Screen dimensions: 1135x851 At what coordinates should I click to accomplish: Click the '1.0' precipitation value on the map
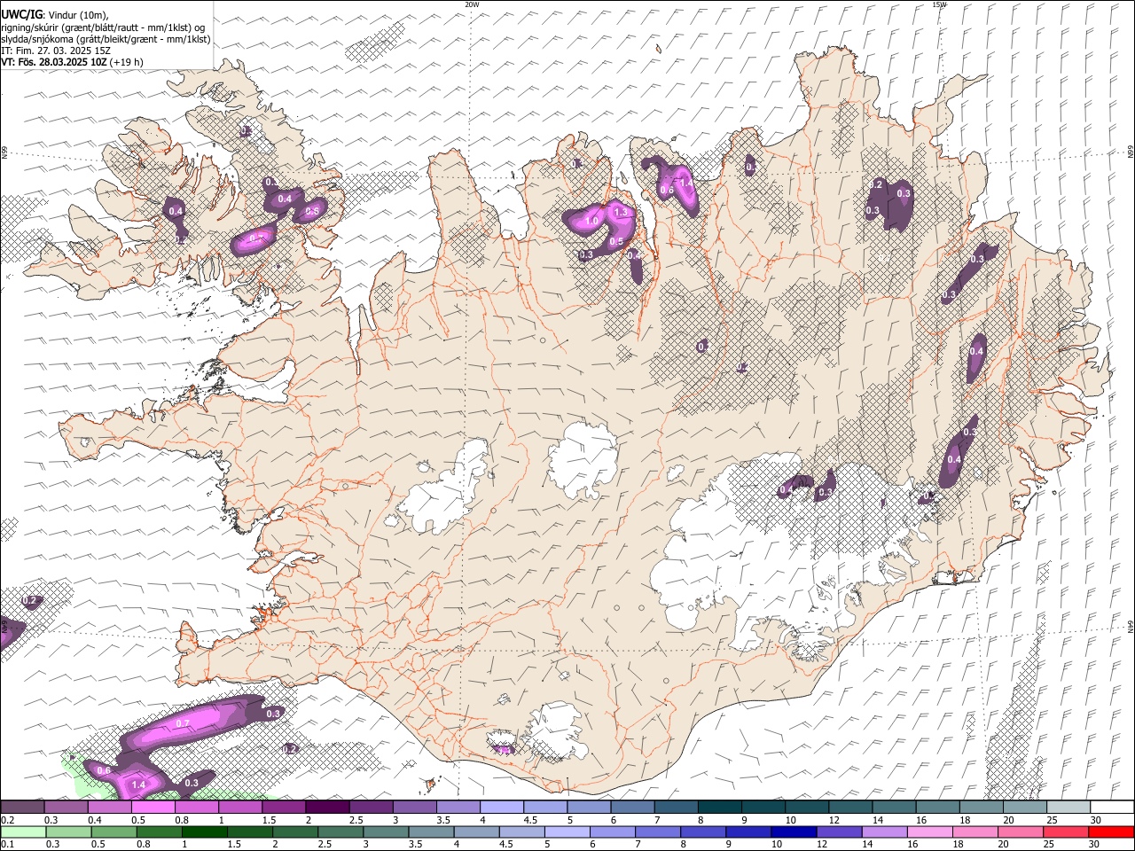592,219
